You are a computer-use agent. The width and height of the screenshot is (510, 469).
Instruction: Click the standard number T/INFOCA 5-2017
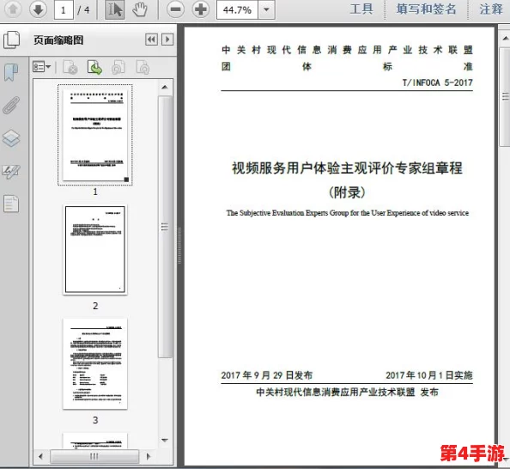438,82
